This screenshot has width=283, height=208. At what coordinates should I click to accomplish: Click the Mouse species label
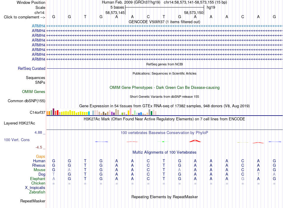(39, 170)
